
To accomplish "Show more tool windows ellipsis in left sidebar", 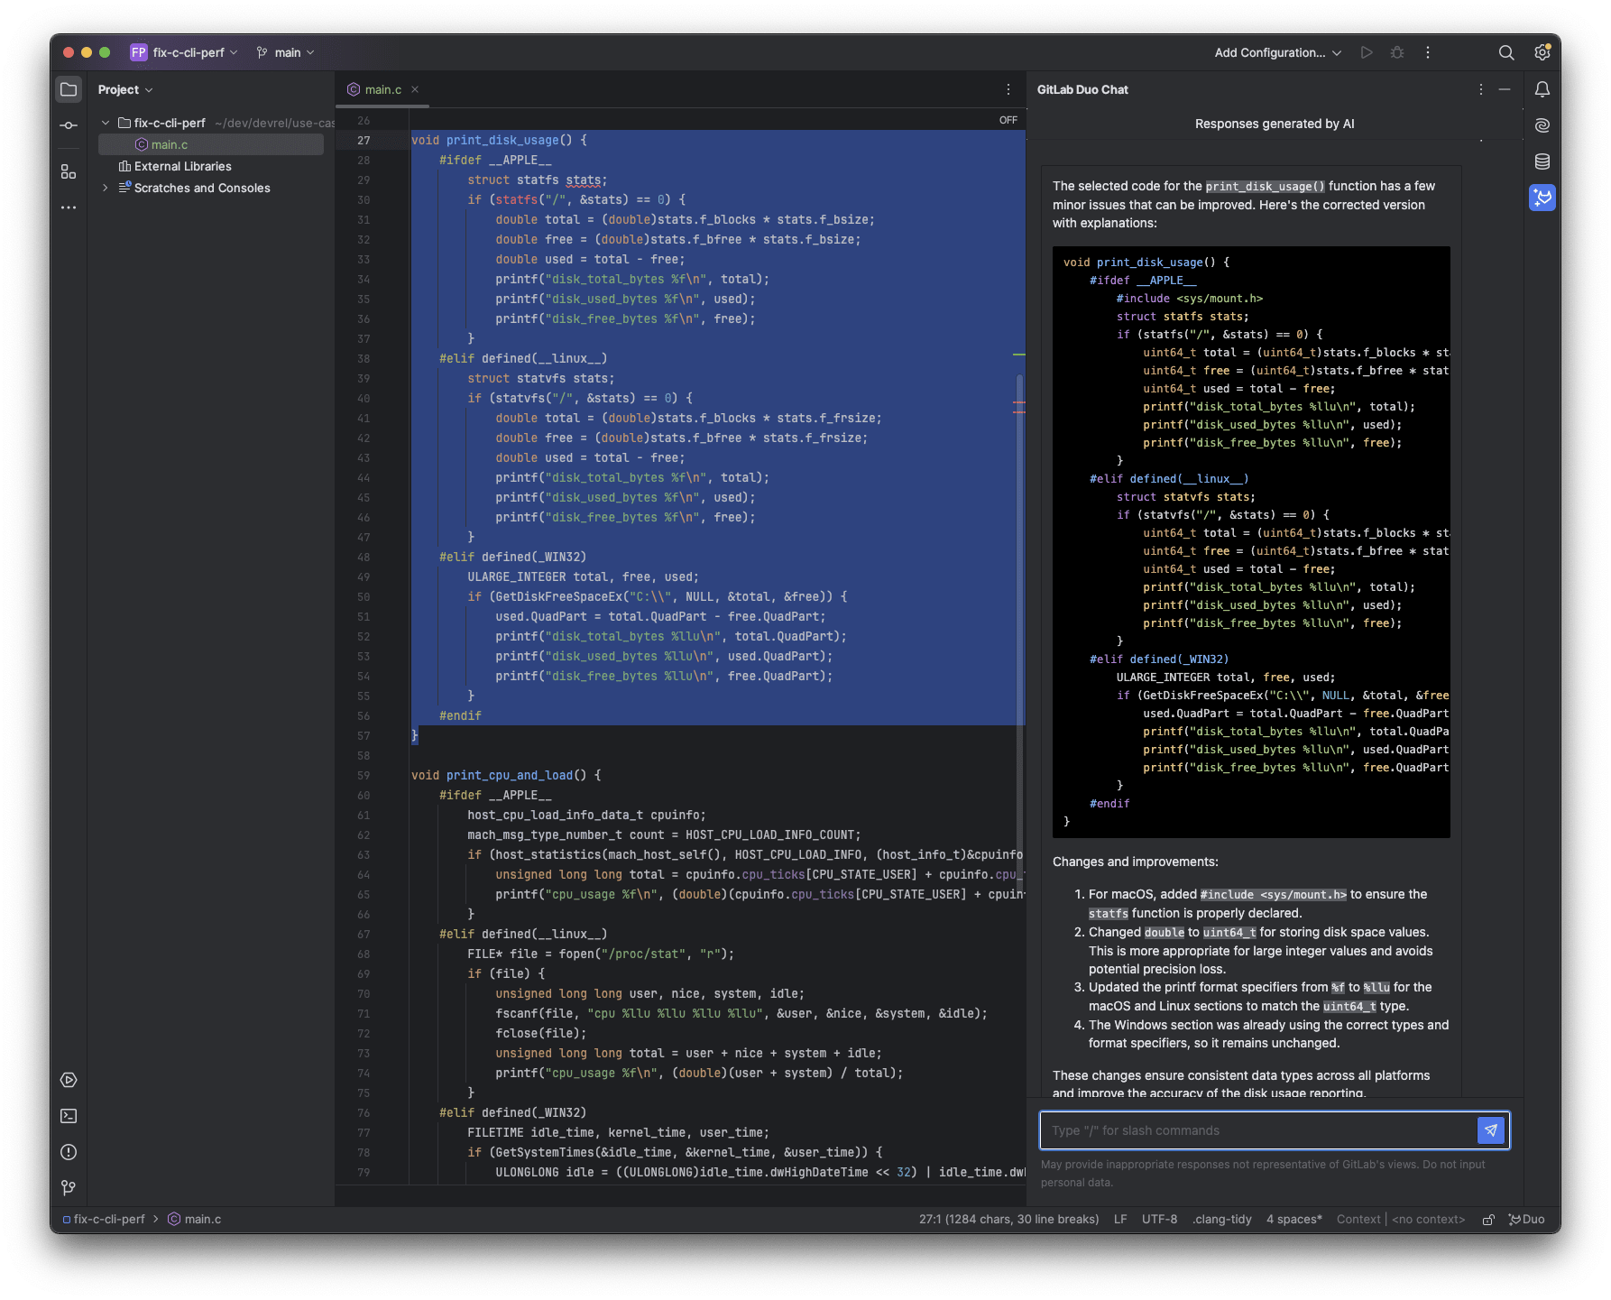I will tap(69, 207).
